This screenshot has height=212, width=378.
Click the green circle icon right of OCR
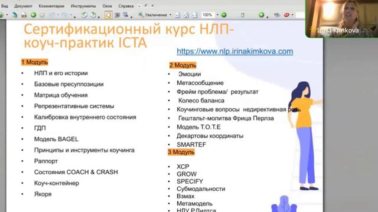coord(33,15)
